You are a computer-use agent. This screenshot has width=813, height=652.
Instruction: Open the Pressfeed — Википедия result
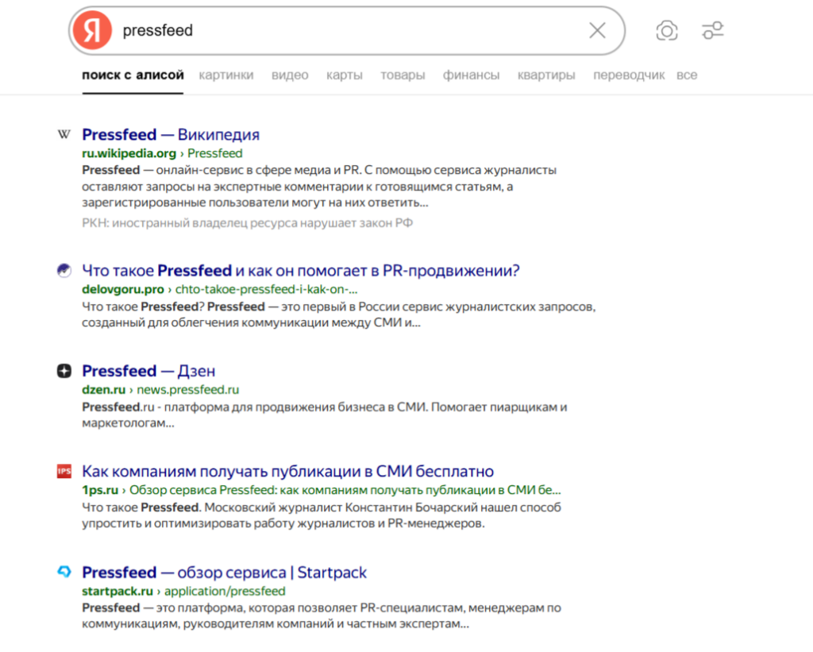(x=171, y=134)
